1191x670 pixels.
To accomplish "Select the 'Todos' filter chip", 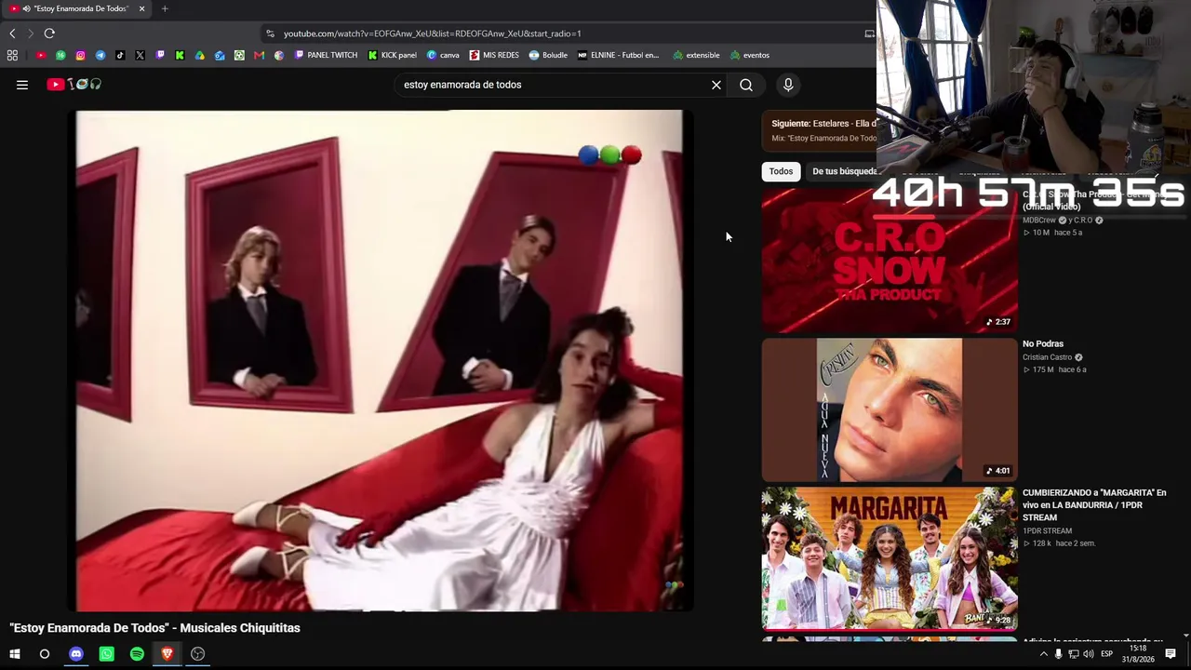I will pyautogui.click(x=781, y=171).
